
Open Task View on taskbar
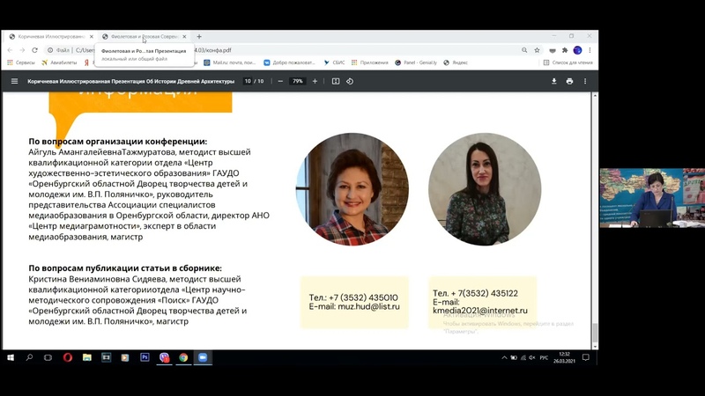[48, 357]
